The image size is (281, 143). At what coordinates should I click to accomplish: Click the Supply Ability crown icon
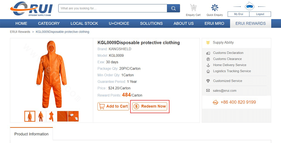[x=208, y=43]
